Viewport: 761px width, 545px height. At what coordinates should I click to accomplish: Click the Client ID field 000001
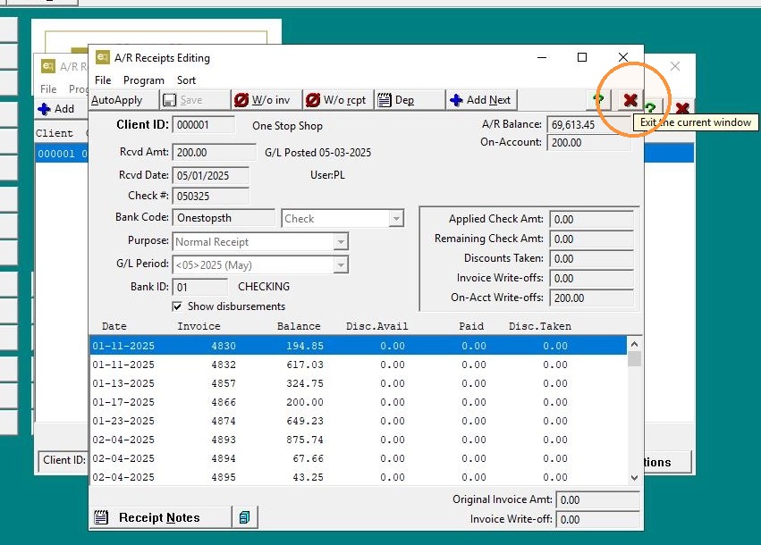point(203,125)
